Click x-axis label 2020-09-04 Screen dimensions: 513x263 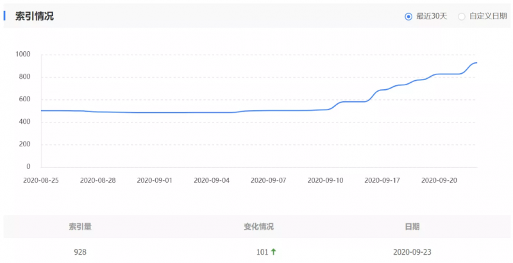tap(212, 180)
